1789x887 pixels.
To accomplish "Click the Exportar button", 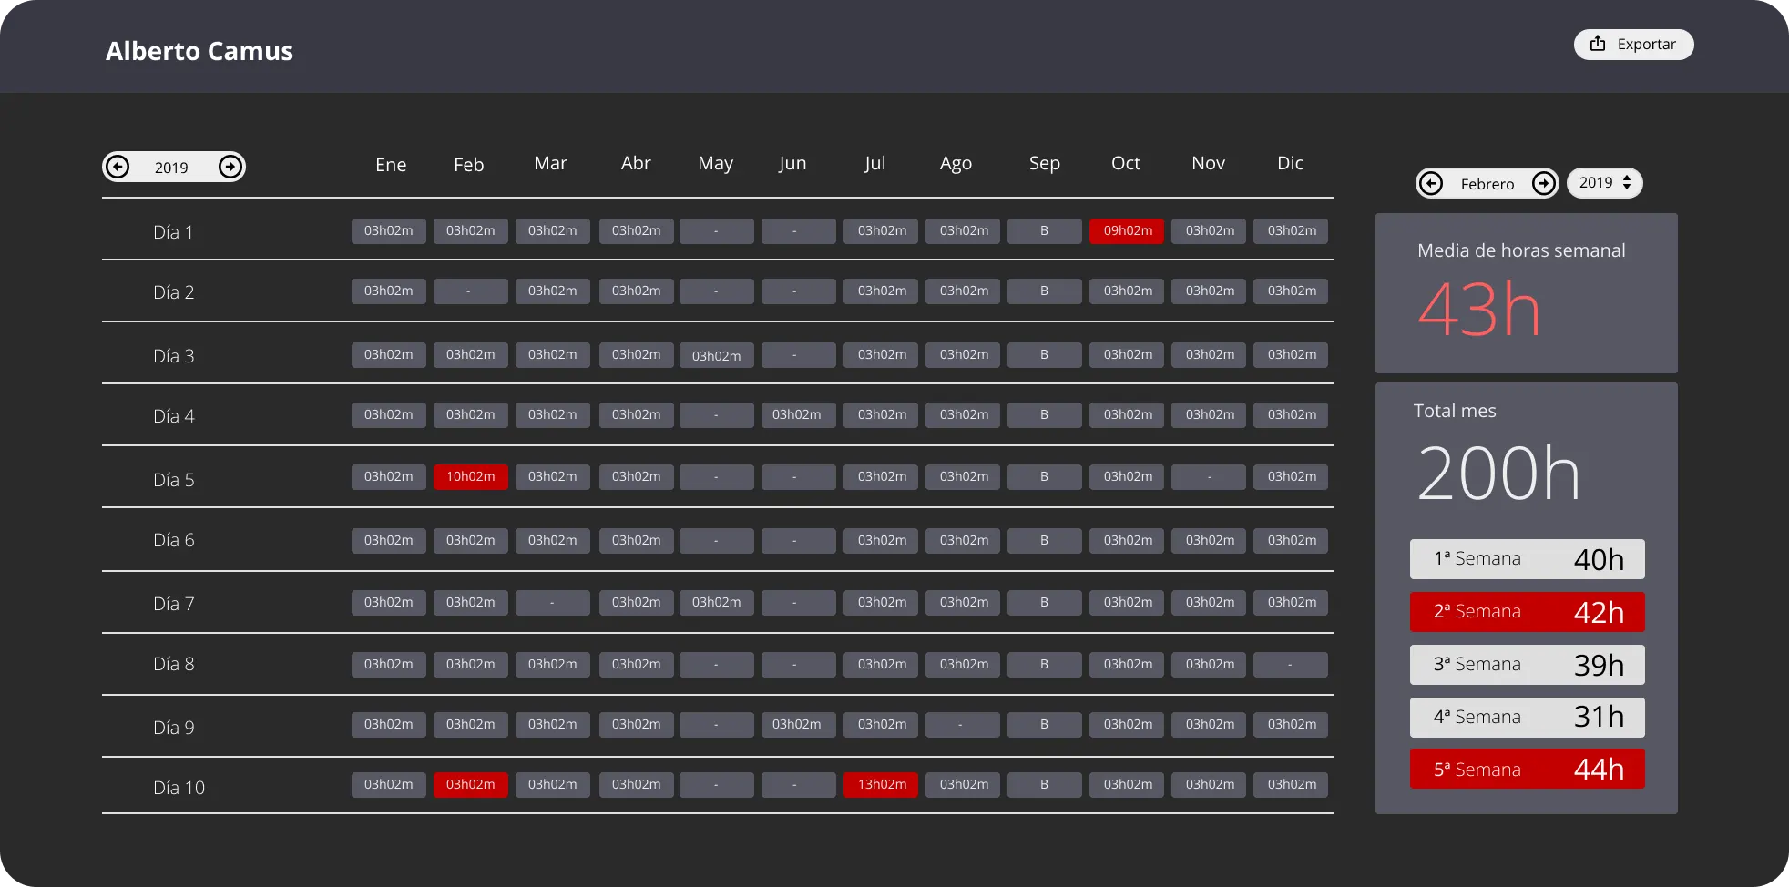I will [x=1633, y=44].
